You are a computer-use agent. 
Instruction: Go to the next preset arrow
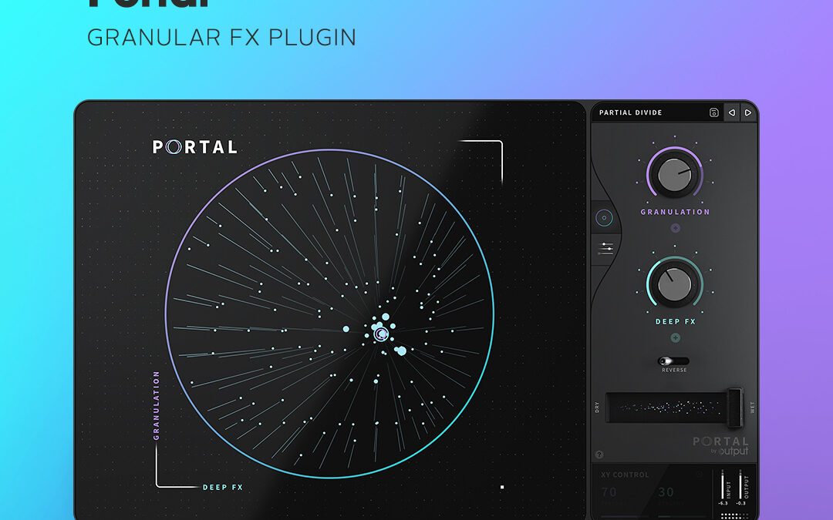click(x=747, y=113)
